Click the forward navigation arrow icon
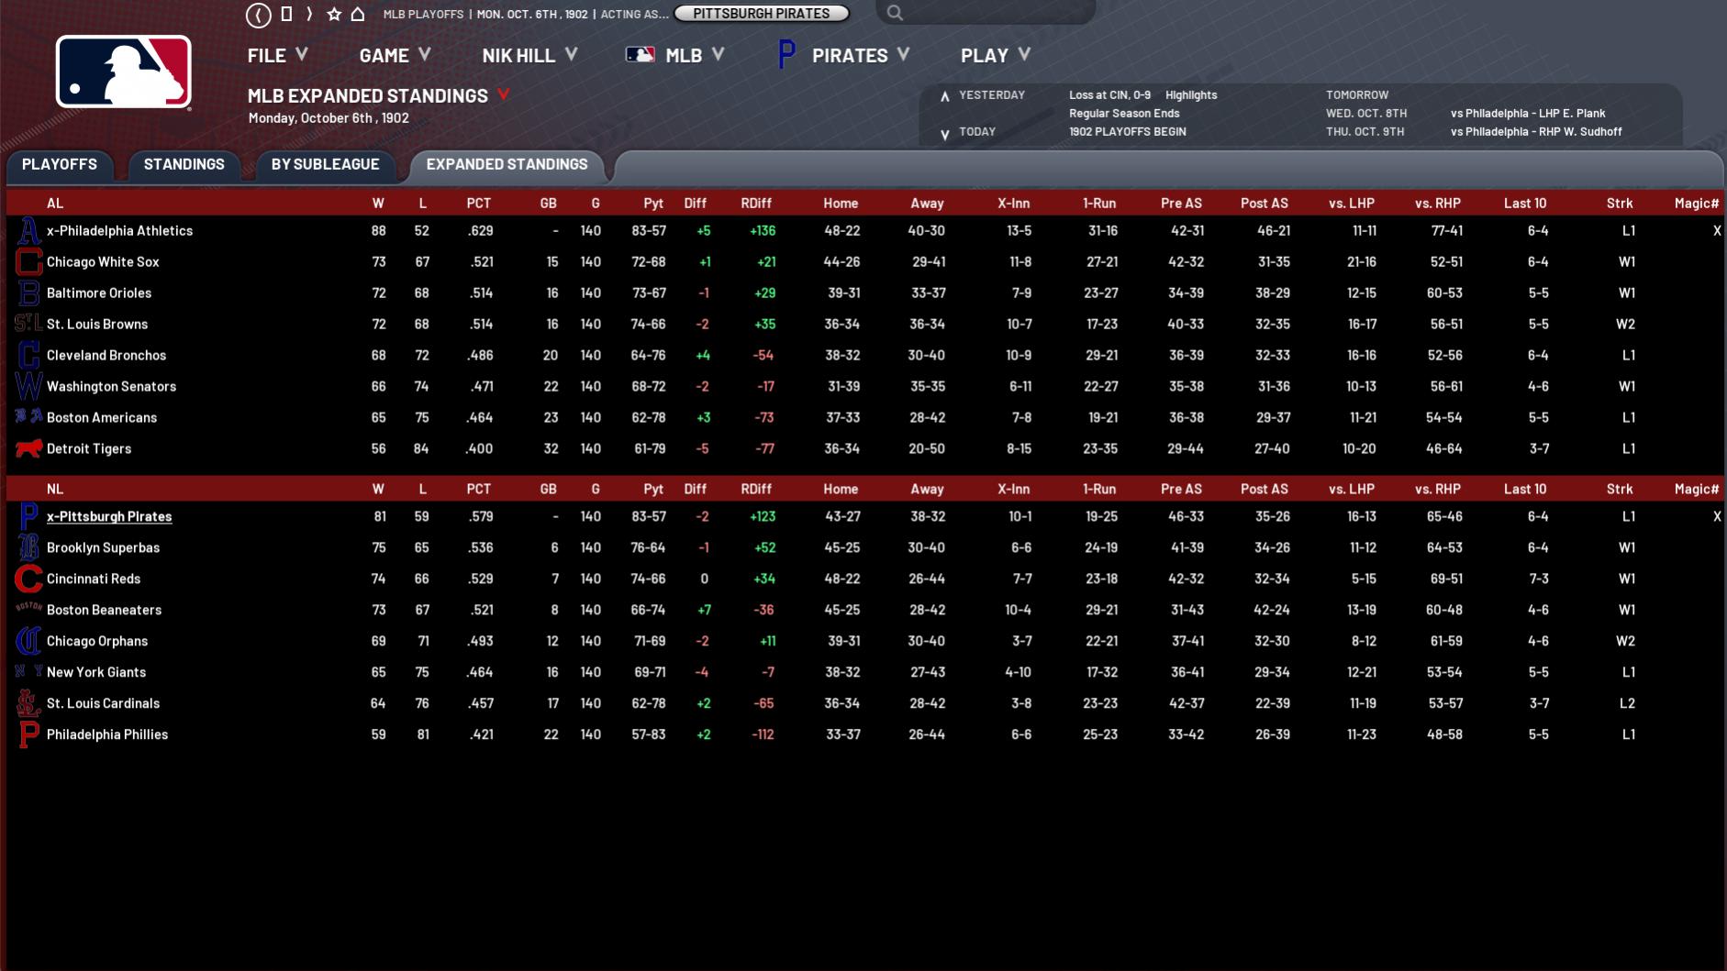 pos(309,14)
